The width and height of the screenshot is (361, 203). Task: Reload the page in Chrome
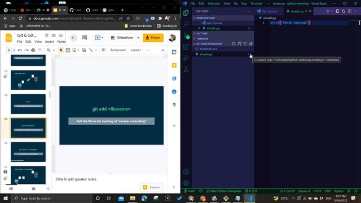[x=20, y=19]
